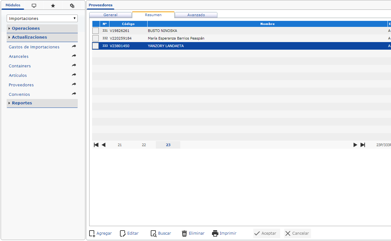391x241 pixels.
Task: Switch to the General tab
Action: (110, 15)
